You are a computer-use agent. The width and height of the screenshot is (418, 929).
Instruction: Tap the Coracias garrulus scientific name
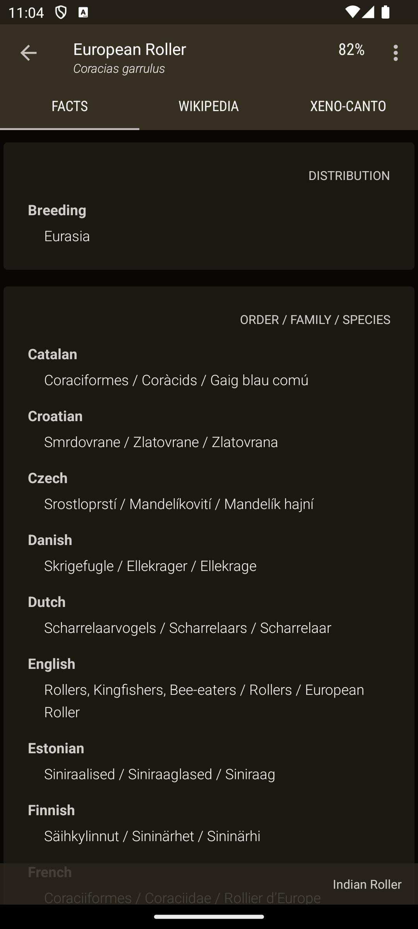[119, 69]
